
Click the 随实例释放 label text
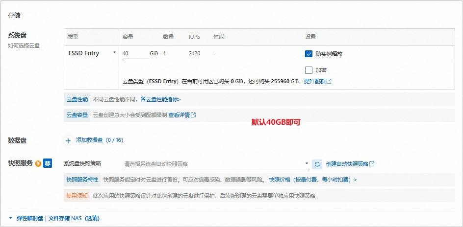coord(329,54)
